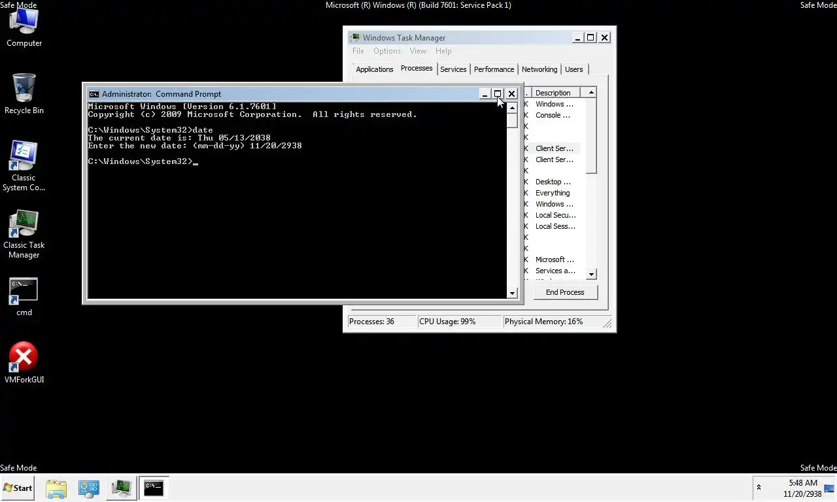The image size is (837, 502).
Task: Select the VMForkGUI desktop shortcut
Action: coord(24,363)
